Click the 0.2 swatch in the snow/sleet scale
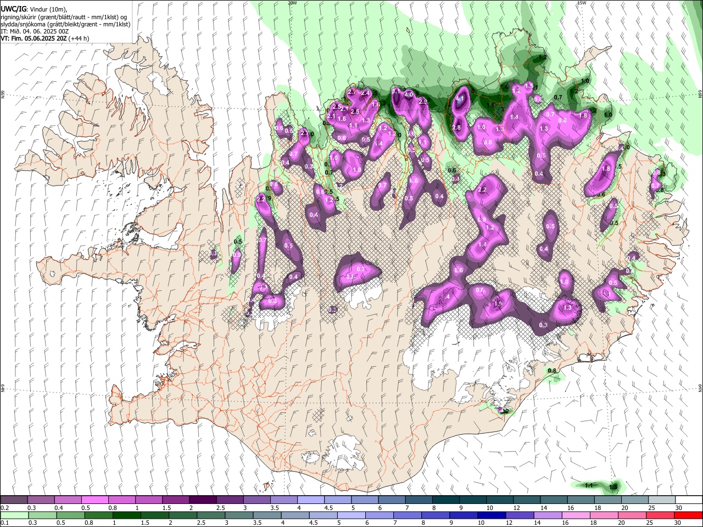The width and height of the screenshot is (703, 527). [14, 500]
